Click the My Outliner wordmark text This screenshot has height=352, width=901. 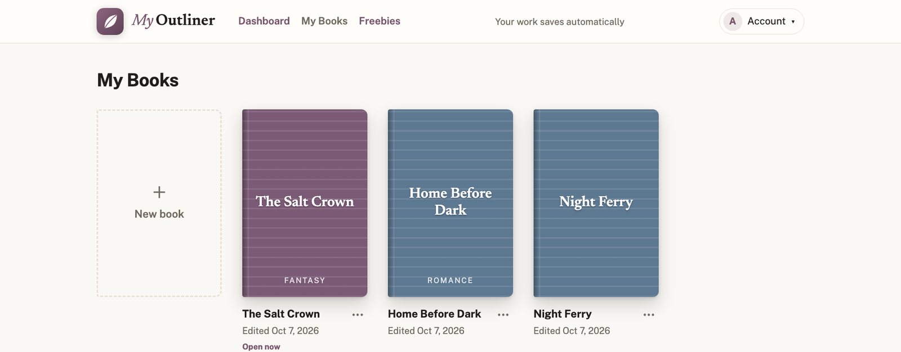coord(173,21)
